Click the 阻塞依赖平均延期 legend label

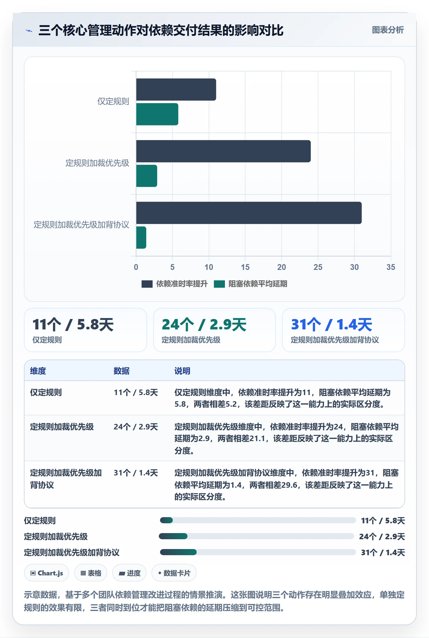click(x=258, y=284)
